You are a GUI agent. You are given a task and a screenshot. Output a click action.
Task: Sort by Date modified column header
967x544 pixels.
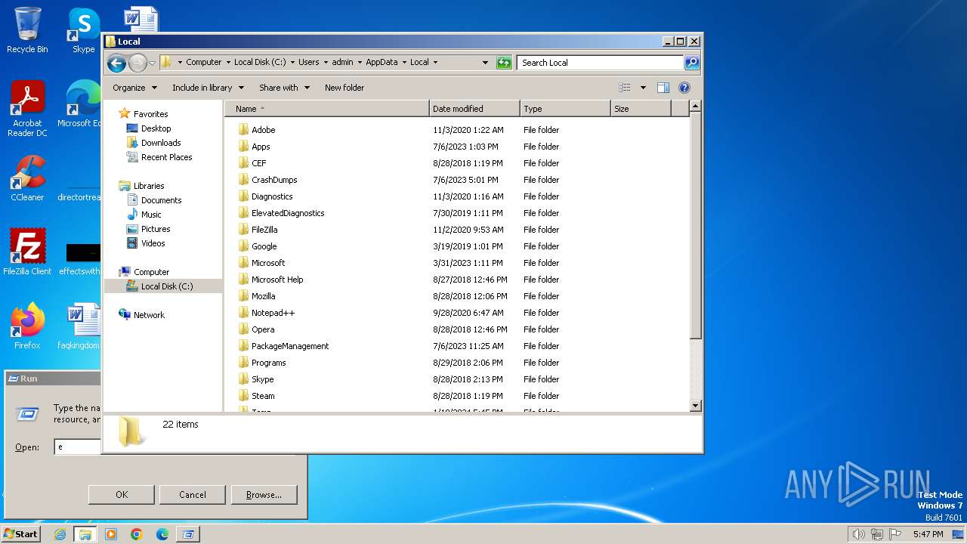474,109
